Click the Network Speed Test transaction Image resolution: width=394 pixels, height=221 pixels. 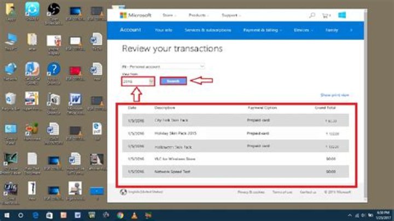235,172
